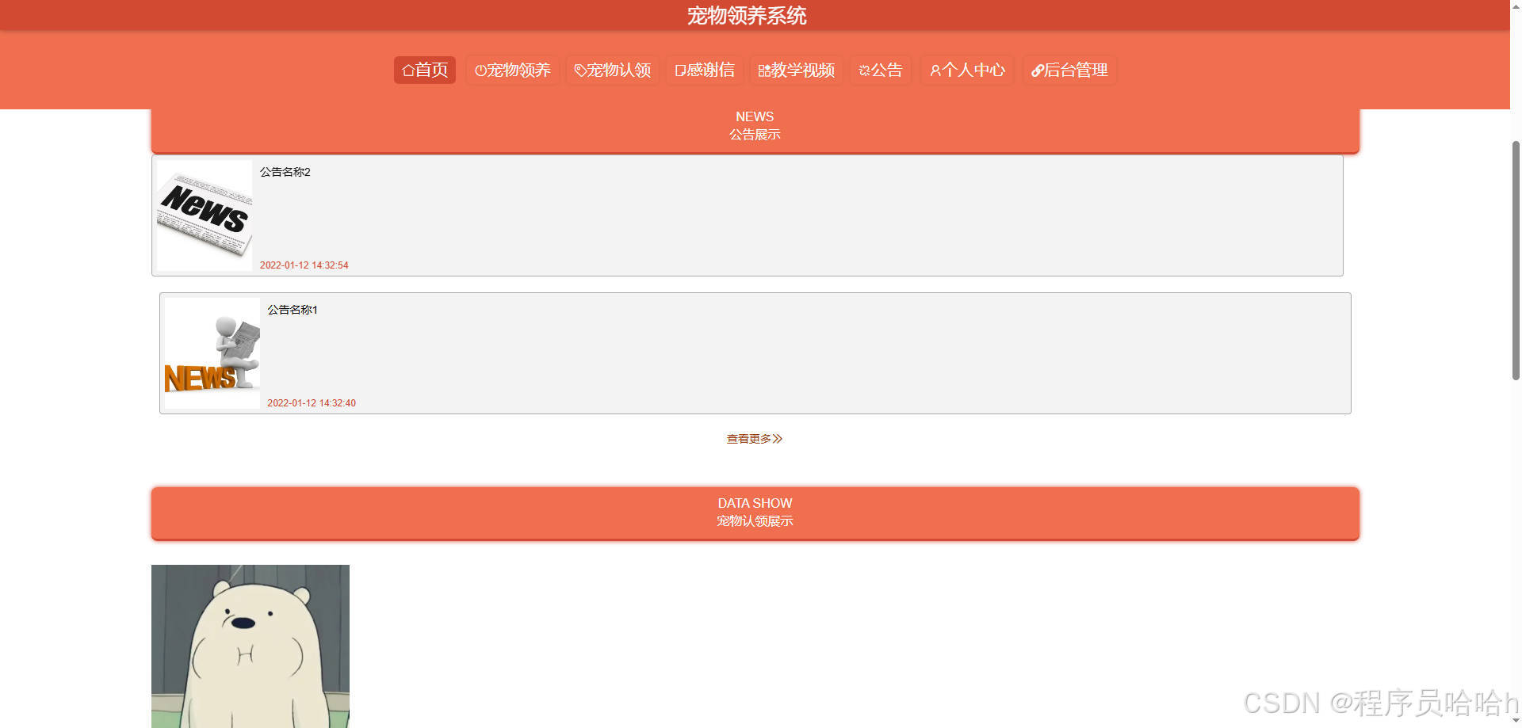Screen dimensions: 1522x728
Task: Click the timestamp 2022-01-12 14:32:54
Action: point(304,265)
